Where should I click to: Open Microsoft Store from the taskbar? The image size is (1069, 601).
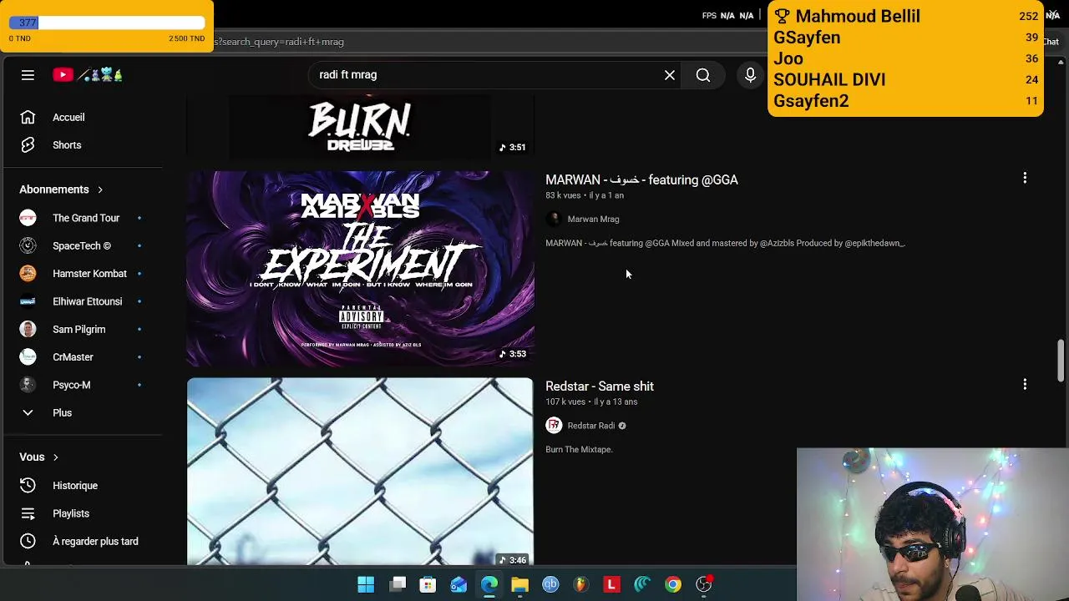pyautogui.click(x=428, y=585)
